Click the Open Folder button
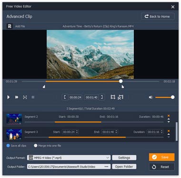 pyautogui.click(x=124, y=167)
